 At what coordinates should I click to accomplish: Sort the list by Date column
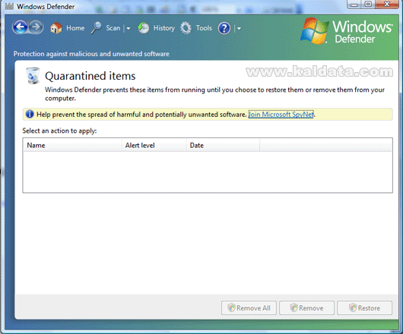(x=223, y=146)
